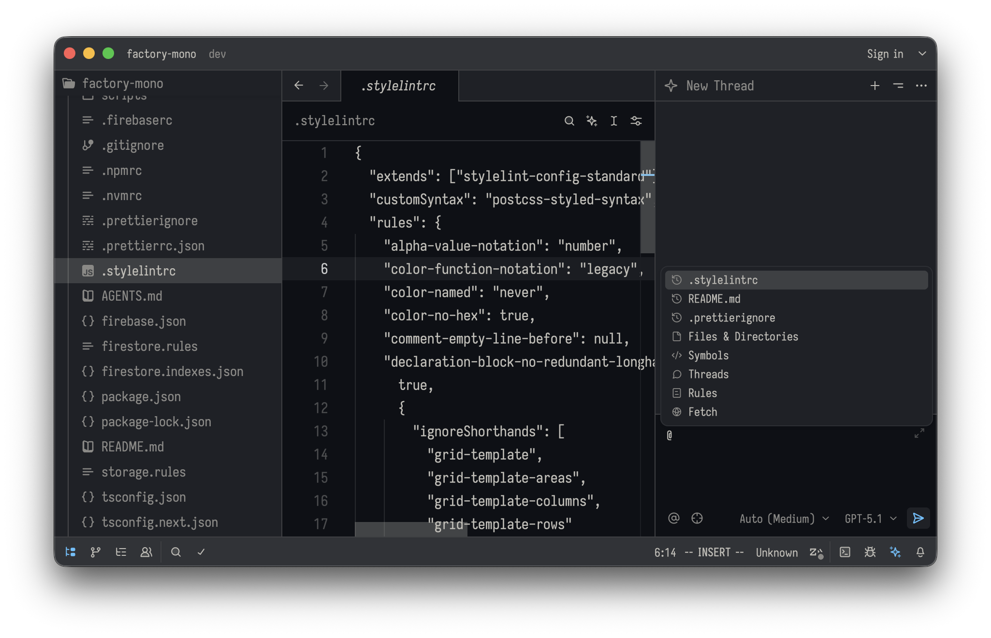Open project search in status bar

[176, 552]
